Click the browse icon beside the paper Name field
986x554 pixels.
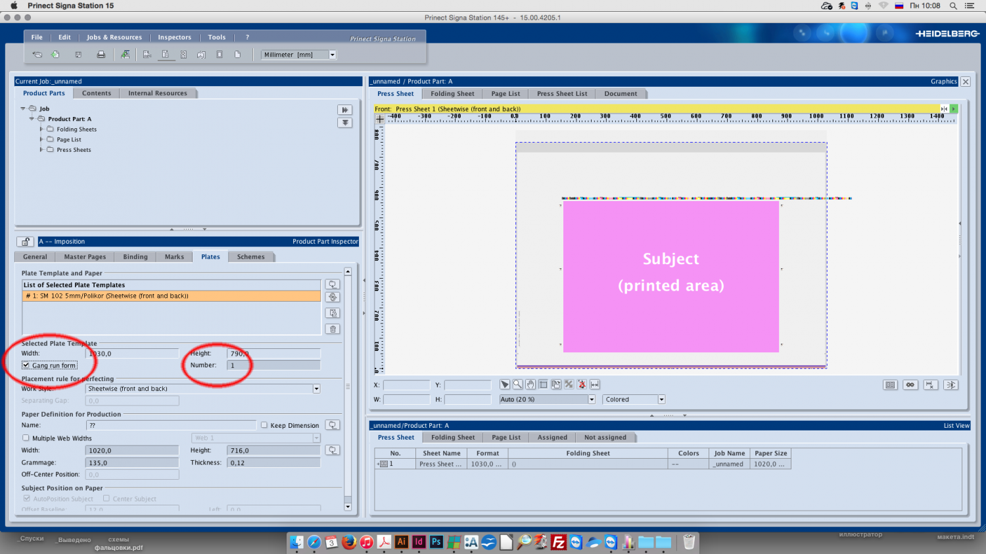click(x=333, y=425)
